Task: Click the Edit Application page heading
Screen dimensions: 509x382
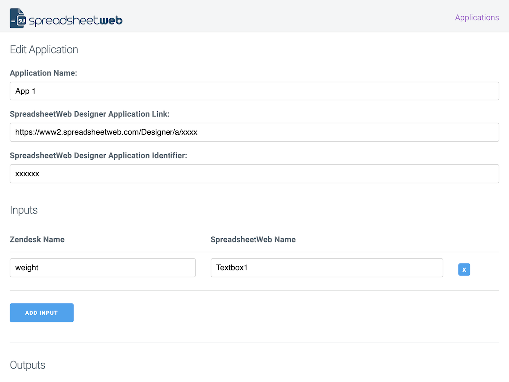Action: (x=44, y=50)
